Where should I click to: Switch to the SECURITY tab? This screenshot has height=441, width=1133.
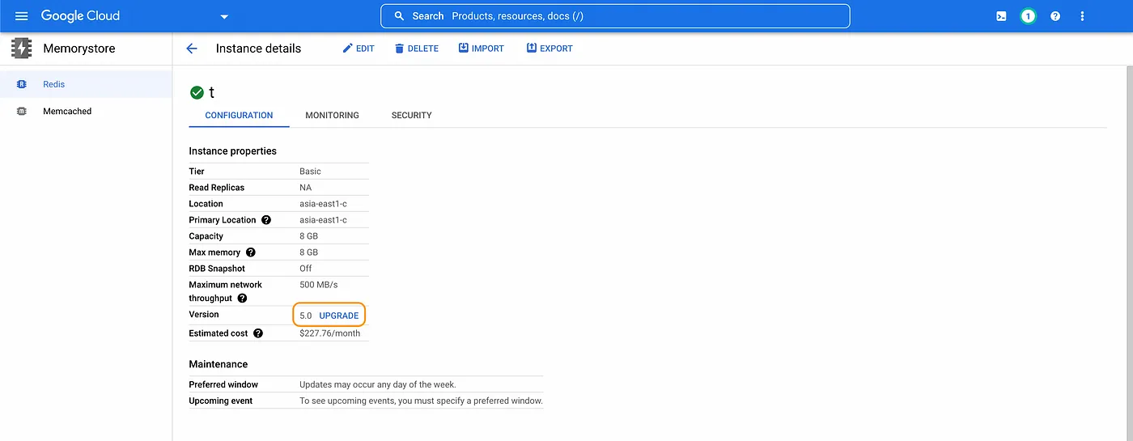tap(411, 115)
